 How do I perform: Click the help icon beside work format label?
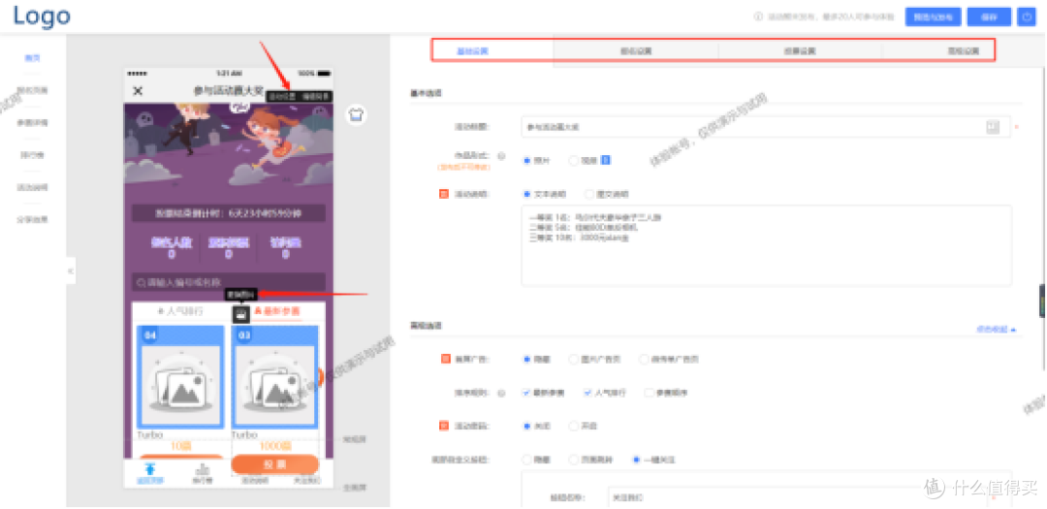tap(501, 156)
